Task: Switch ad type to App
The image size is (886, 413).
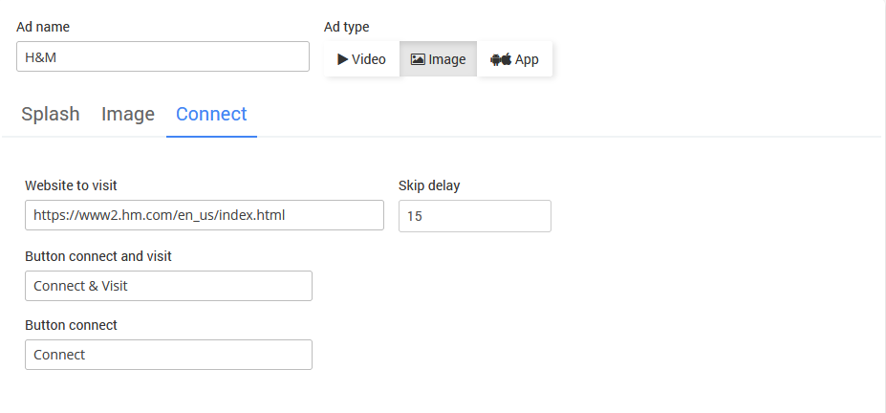Action: pos(515,59)
